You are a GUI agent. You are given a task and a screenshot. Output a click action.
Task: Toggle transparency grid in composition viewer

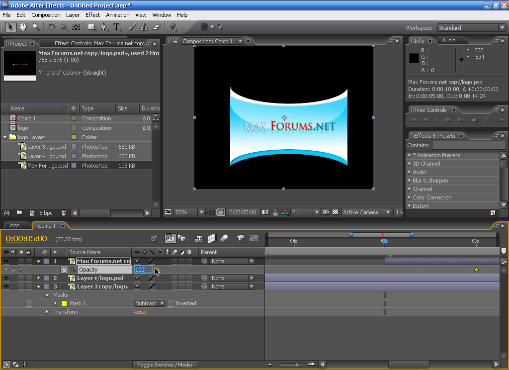coord(336,212)
